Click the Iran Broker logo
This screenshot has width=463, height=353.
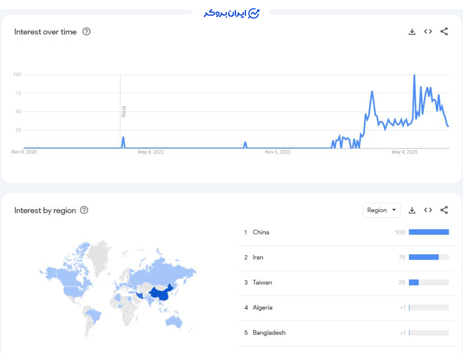[232, 13]
